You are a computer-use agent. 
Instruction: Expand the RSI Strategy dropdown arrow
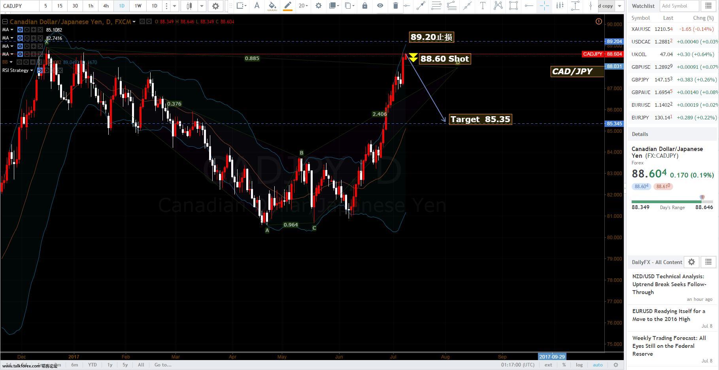32,70
